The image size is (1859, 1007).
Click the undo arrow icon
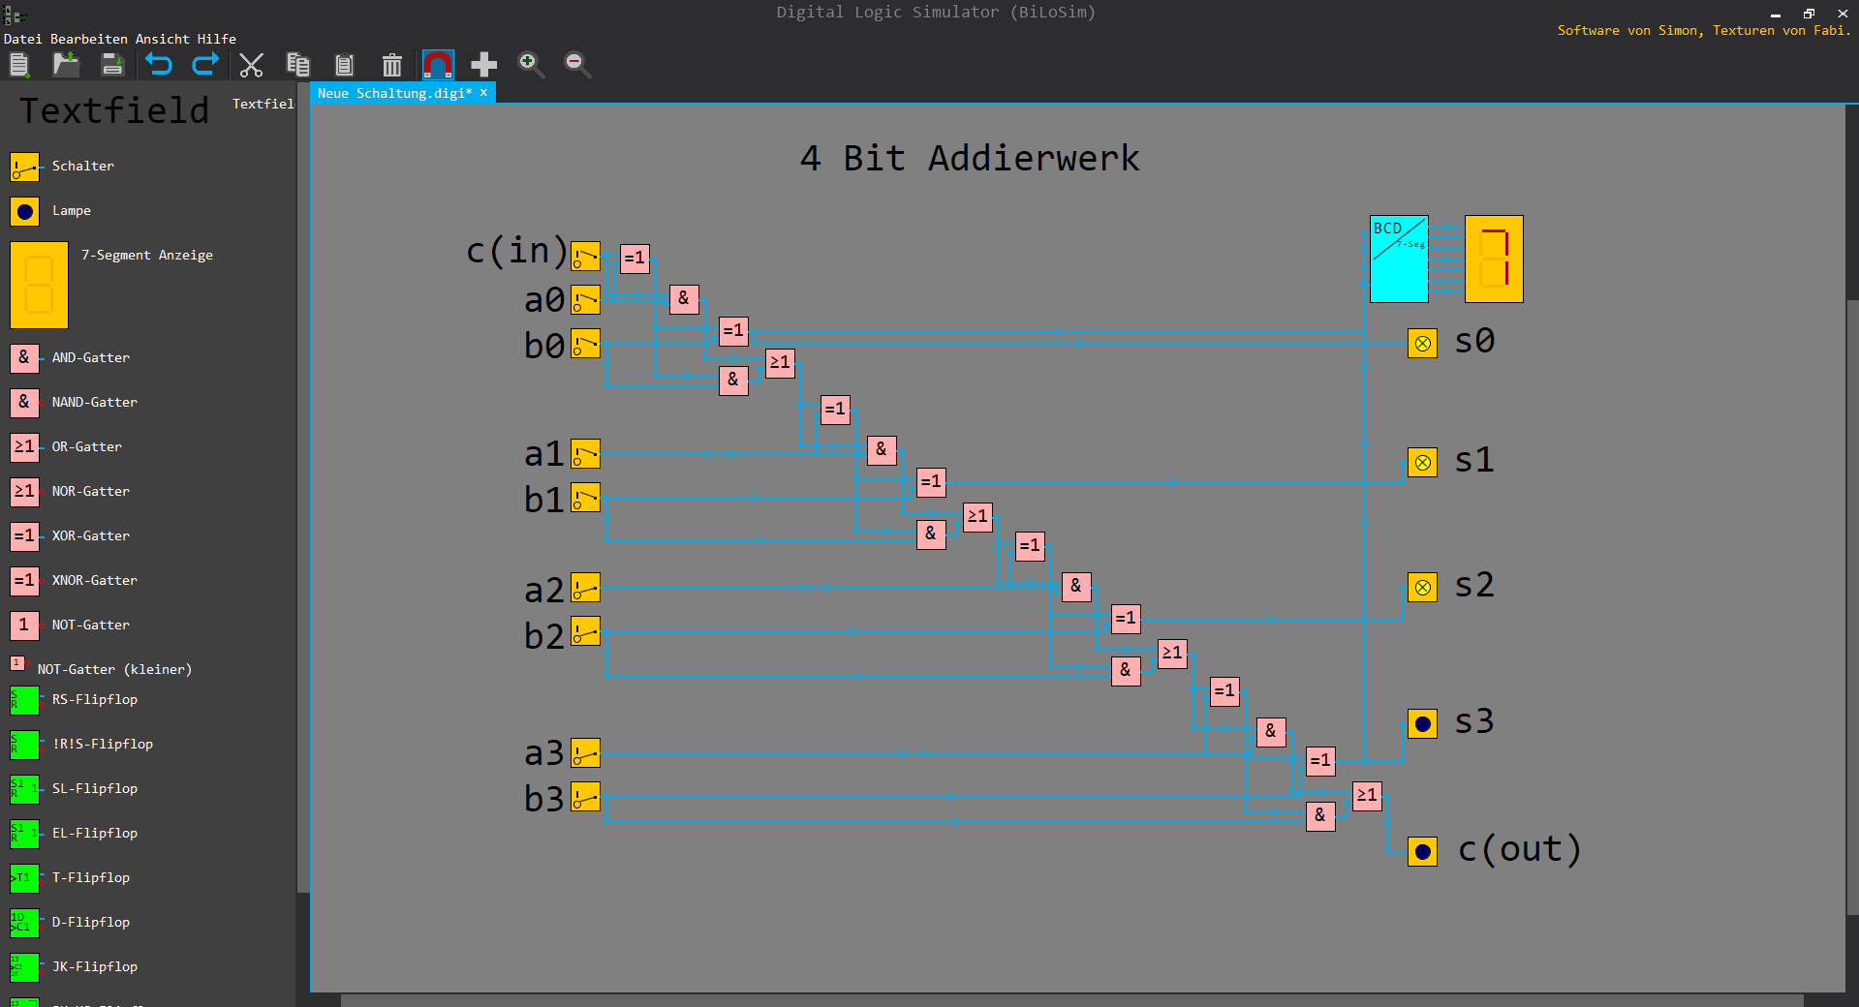pyautogui.click(x=159, y=65)
